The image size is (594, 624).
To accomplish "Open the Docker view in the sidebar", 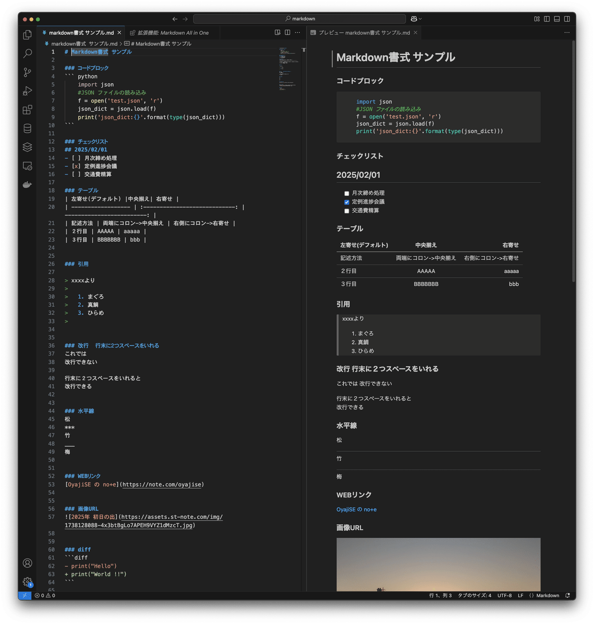I will tap(27, 184).
